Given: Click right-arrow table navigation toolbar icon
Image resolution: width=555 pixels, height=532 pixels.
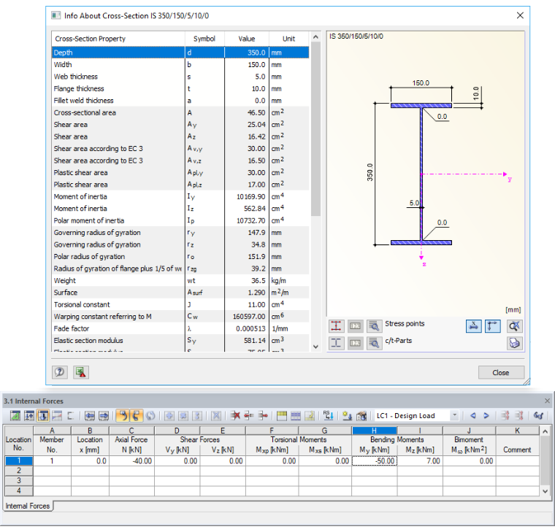Looking at the screenshot, I should coord(104,416).
